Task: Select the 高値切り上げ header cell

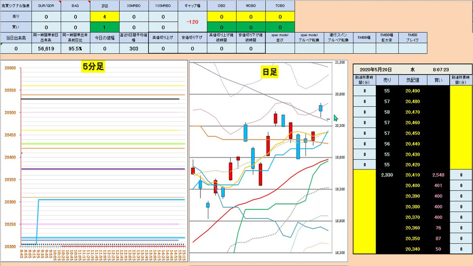Action: click(163, 38)
